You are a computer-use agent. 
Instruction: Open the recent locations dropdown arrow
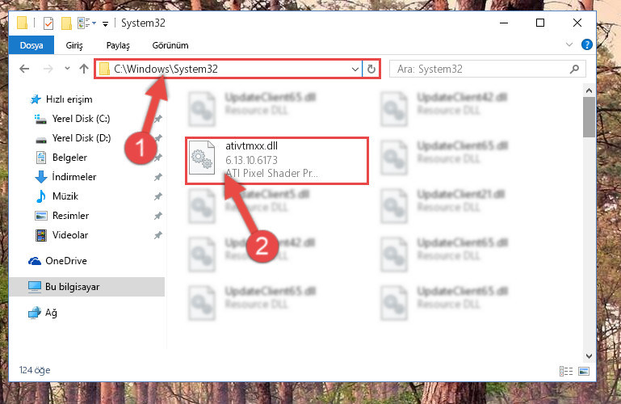[x=67, y=69]
